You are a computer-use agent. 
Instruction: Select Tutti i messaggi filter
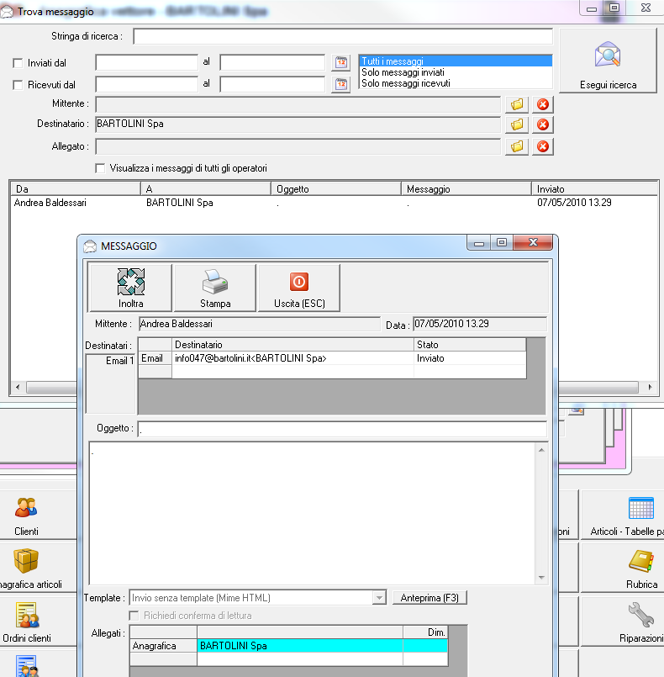pos(456,61)
